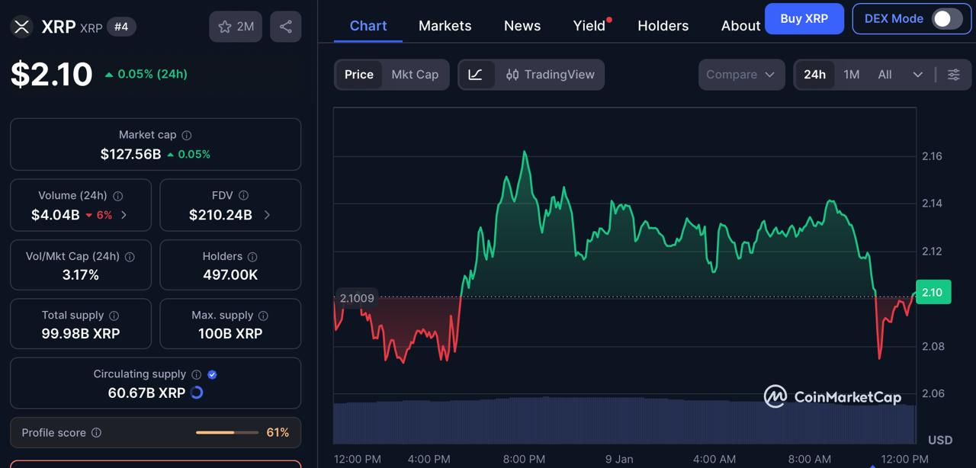The height and width of the screenshot is (468, 976).
Task: Toggle the Mkt Cap chart view
Action: coord(415,74)
